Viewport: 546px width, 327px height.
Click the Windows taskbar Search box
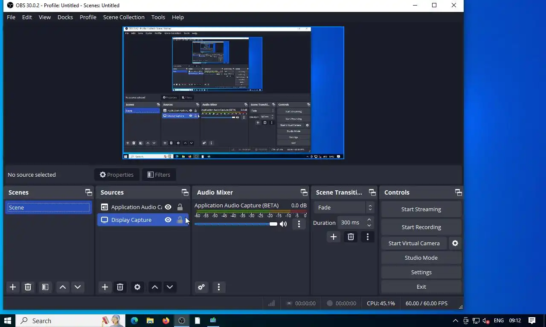[70, 321]
